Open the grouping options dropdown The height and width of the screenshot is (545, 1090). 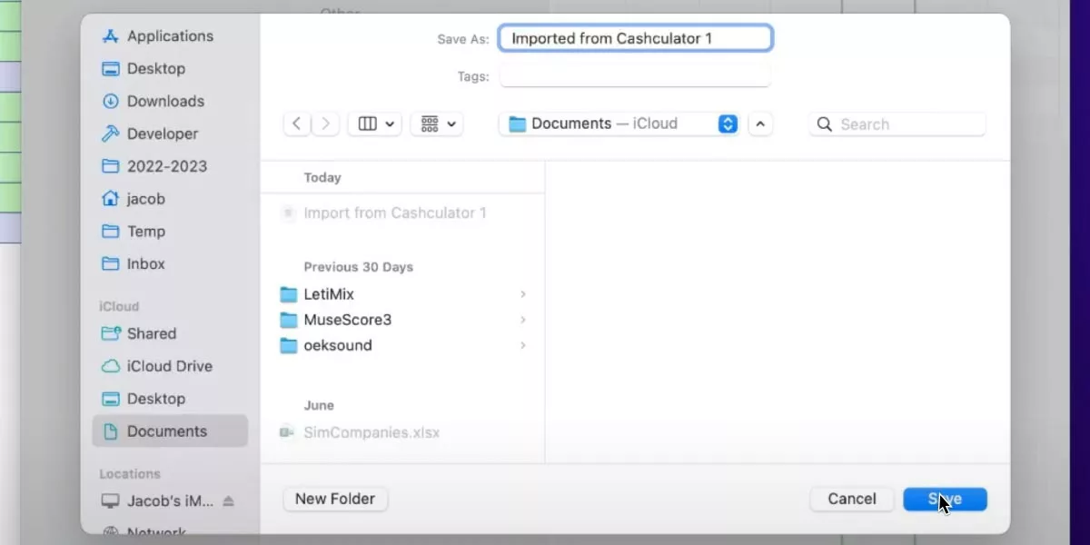[x=437, y=124]
